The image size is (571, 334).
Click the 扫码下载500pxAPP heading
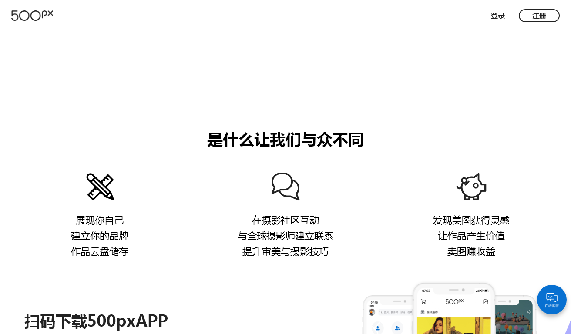[x=96, y=321]
